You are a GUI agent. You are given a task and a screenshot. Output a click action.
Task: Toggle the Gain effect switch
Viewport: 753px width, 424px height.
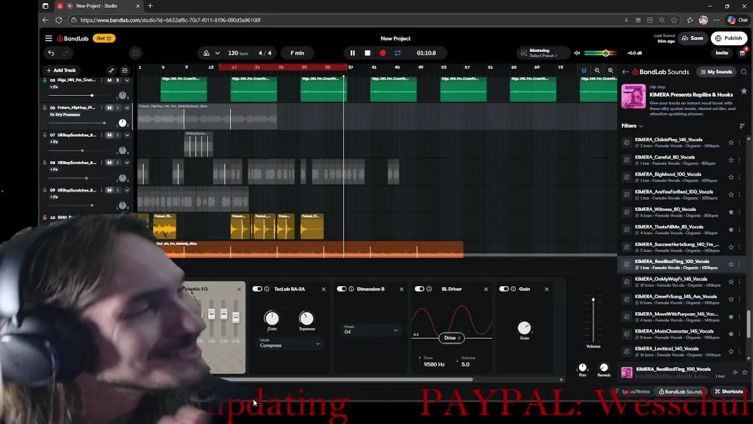[x=504, y=289]
